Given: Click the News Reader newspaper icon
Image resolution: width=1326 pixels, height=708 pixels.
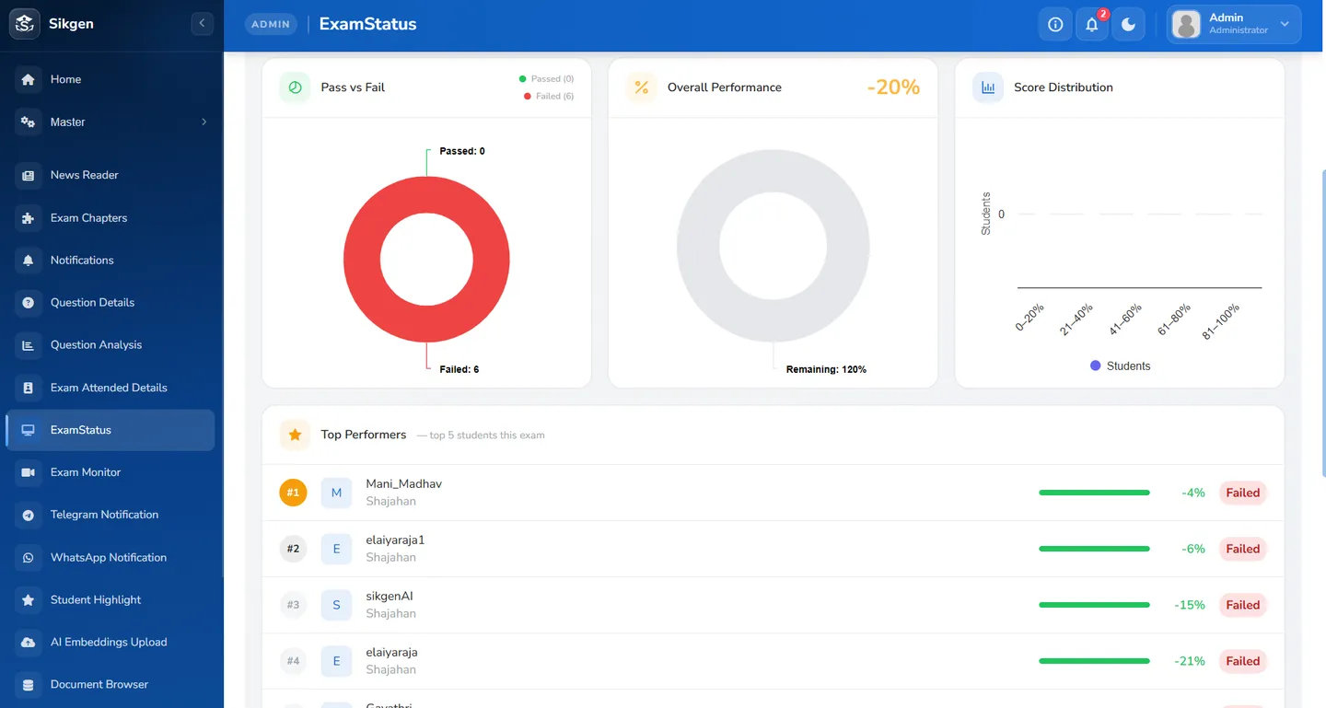Looking at the screenshot, I should click(x=28, y=175).
